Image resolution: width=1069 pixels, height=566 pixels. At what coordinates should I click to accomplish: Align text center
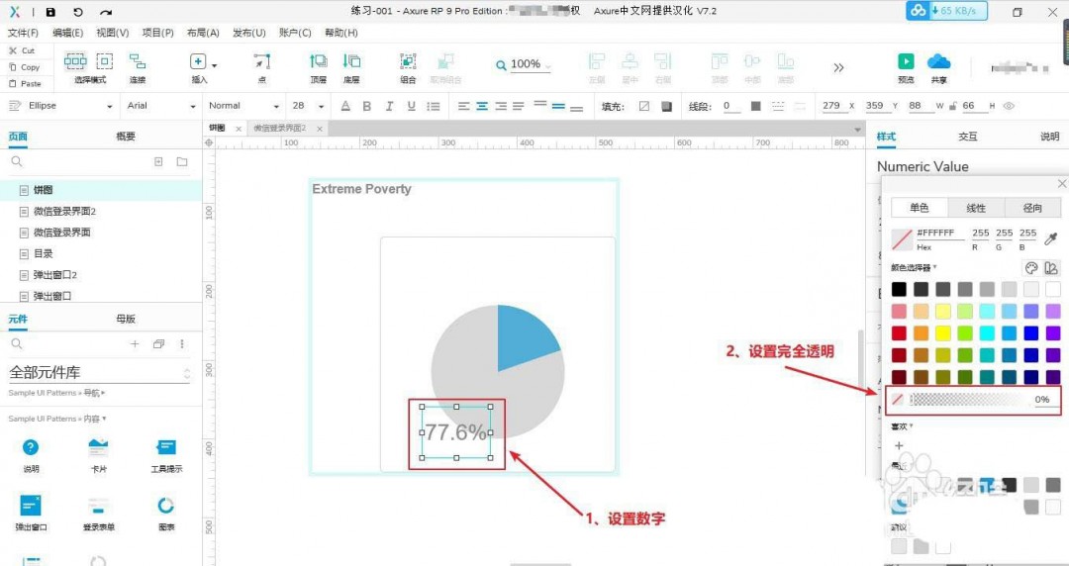[482, 106]
